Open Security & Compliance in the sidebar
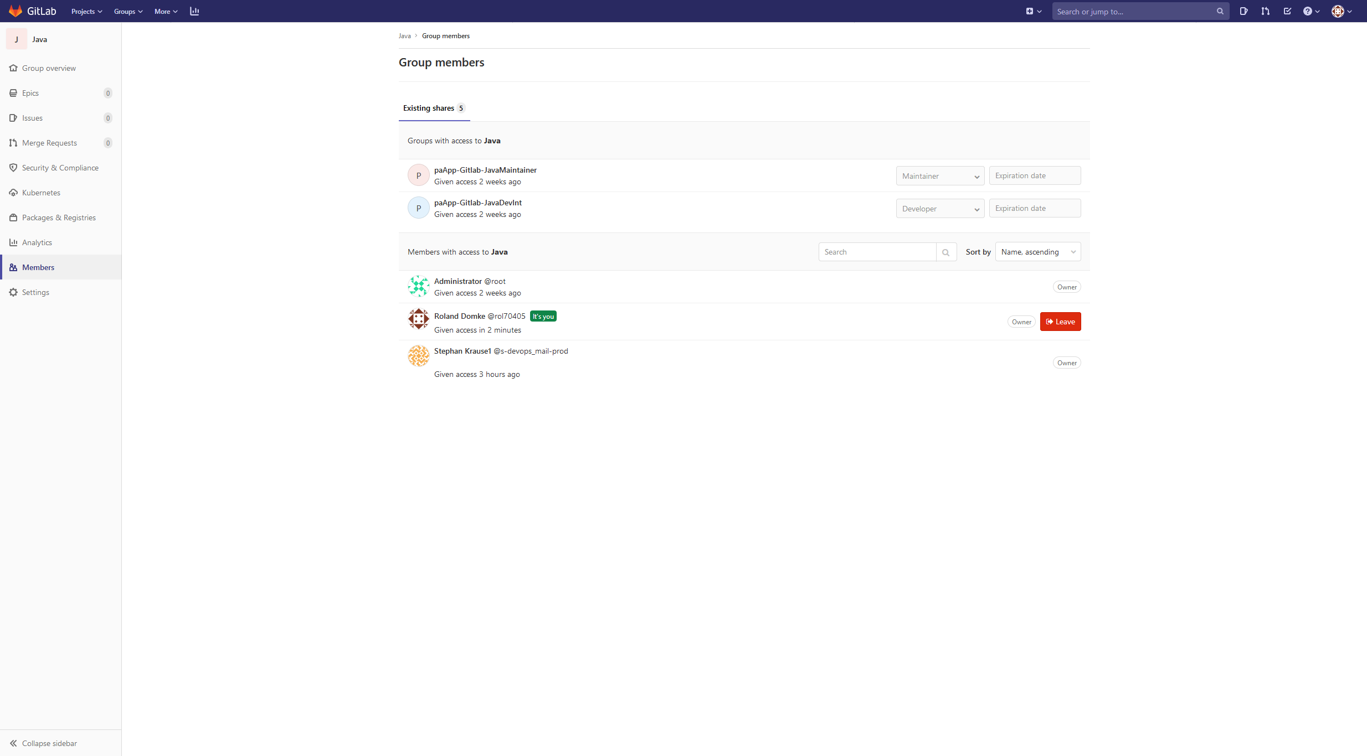The image size is (1367, 756). click(60, 167)
